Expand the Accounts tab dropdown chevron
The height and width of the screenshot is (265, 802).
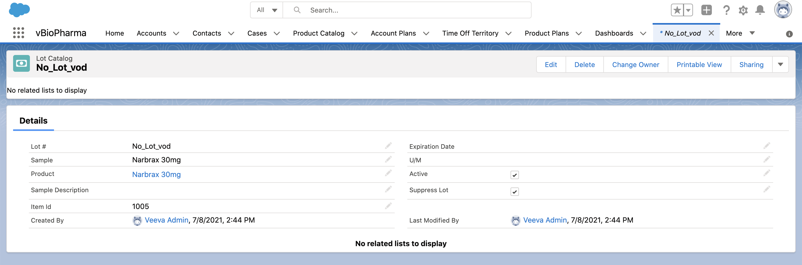coord(176,34)
